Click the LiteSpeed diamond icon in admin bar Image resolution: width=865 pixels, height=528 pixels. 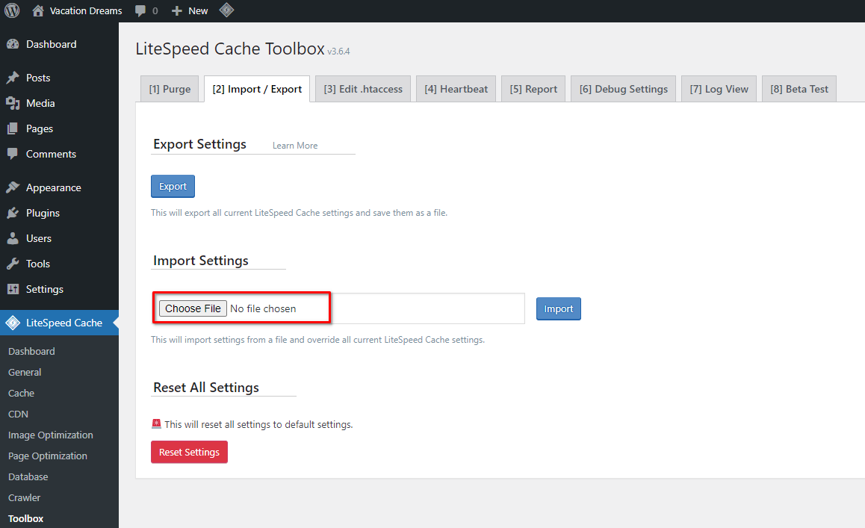coord(226,10)
